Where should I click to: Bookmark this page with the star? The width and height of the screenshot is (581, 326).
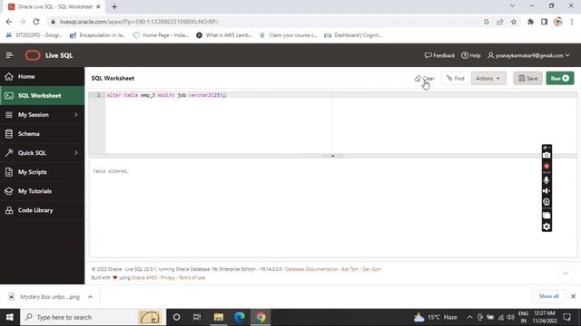tap(514, 22)
